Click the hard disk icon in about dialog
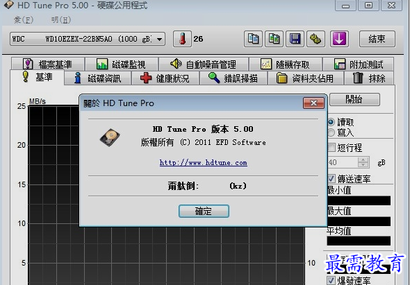The image size is (410, 285). point(110,137)
